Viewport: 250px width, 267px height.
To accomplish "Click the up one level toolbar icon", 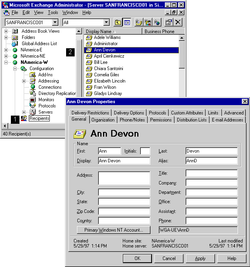I will point(118,22).
